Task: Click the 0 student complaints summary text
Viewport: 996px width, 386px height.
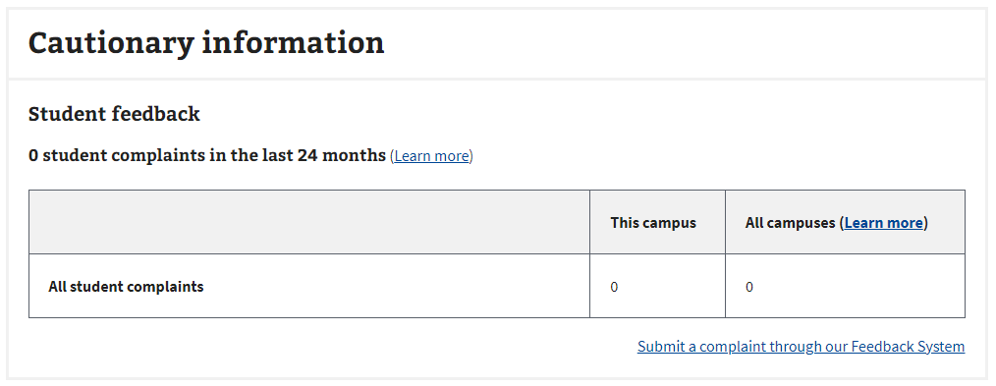Action: (x=207, y=155)
